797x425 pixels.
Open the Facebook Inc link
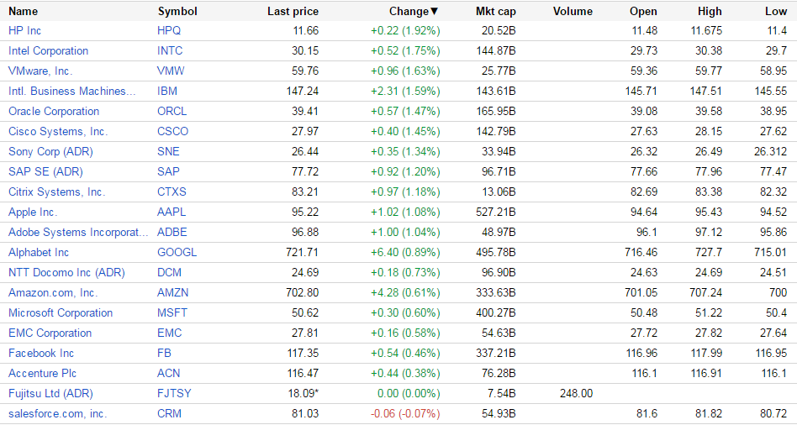pyautogui.click(x=41, y=353)
